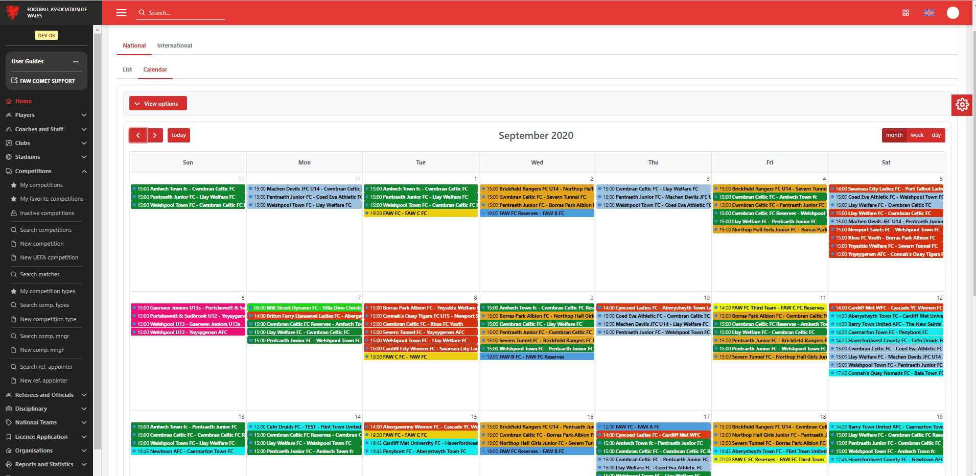
Task: Click the red settings gear icon
Action: [962, 105]
